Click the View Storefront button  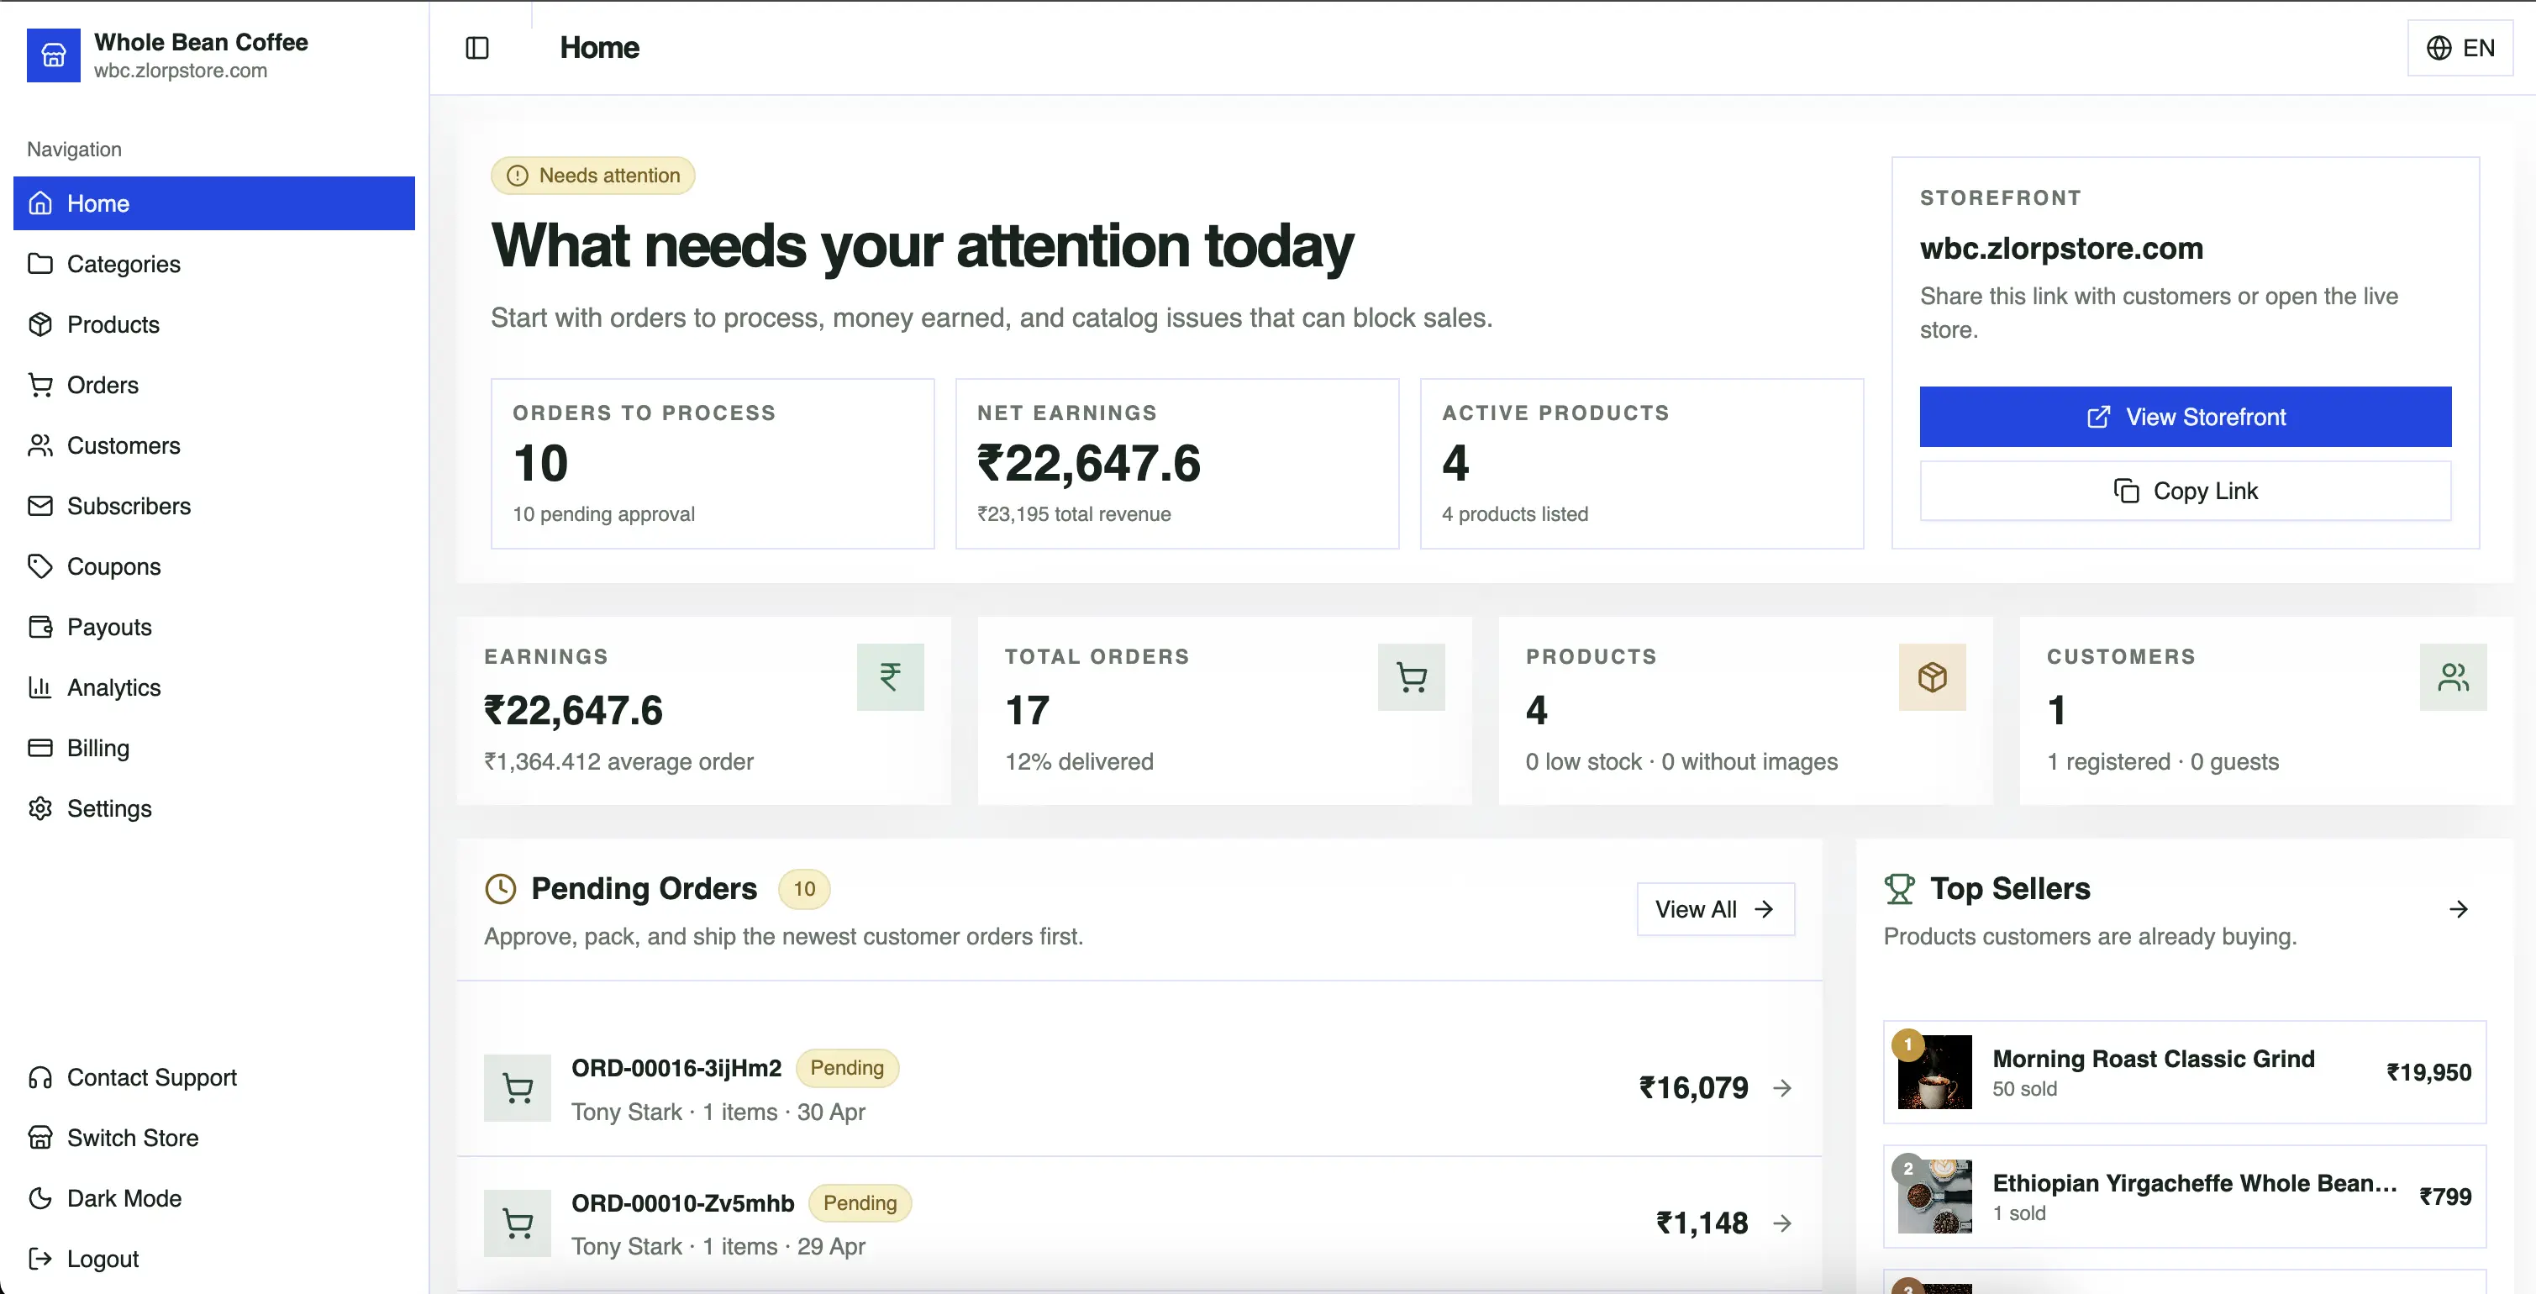(x=2186, y=417)
